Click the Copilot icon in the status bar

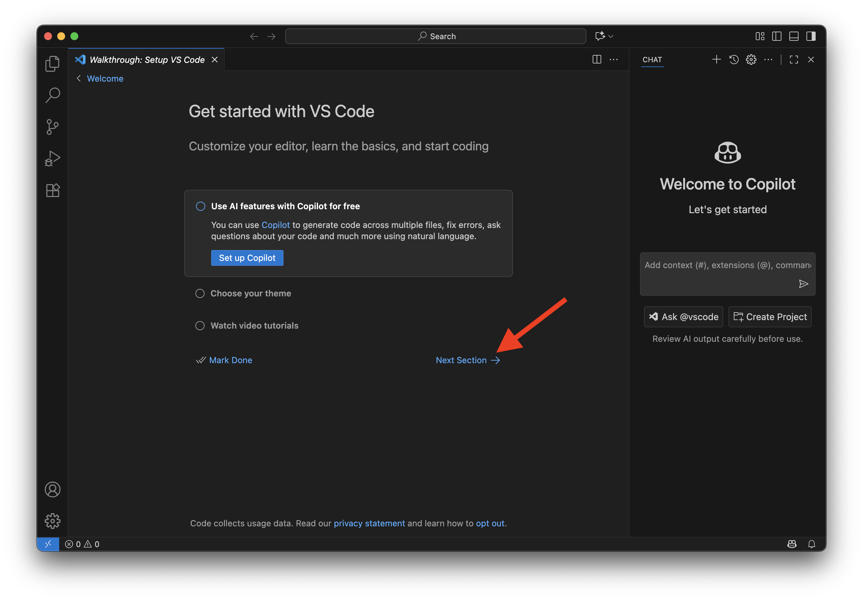pos(792,544)
